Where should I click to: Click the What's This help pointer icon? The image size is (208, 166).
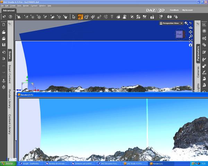[x=4, y=17]
